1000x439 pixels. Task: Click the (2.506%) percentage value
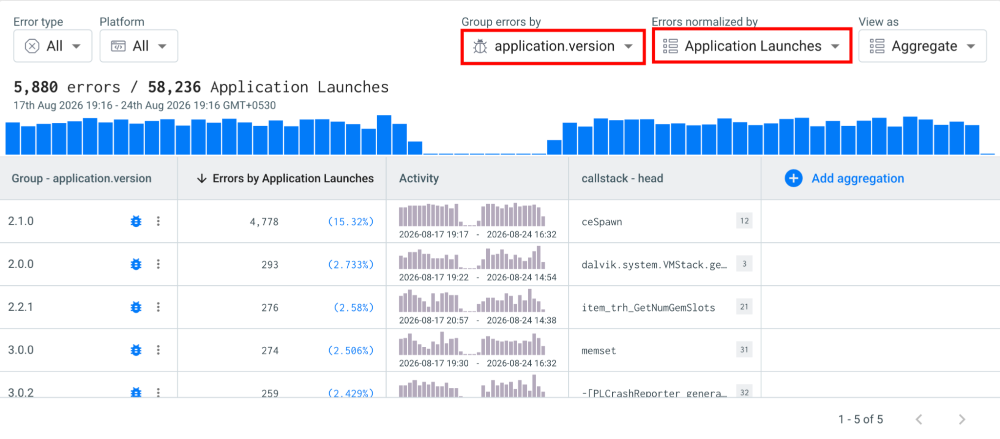pos(351,350)
